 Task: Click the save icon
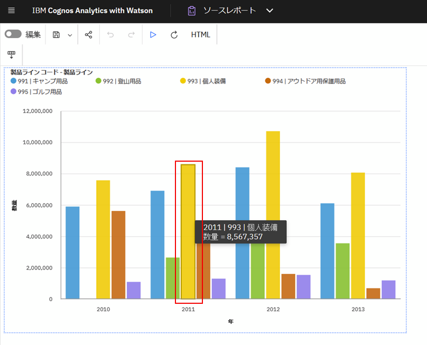click(x=56, y=35)
